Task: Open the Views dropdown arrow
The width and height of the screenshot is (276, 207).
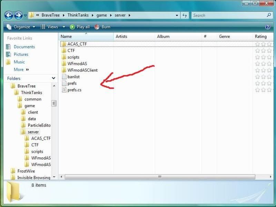Action: click(64, 27)
